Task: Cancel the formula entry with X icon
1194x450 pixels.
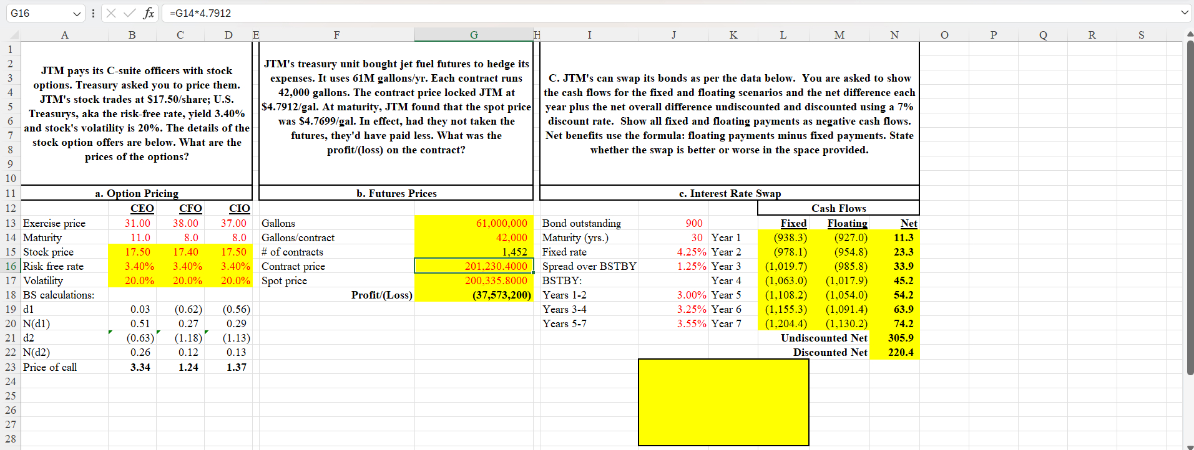Action: [111, 13]
